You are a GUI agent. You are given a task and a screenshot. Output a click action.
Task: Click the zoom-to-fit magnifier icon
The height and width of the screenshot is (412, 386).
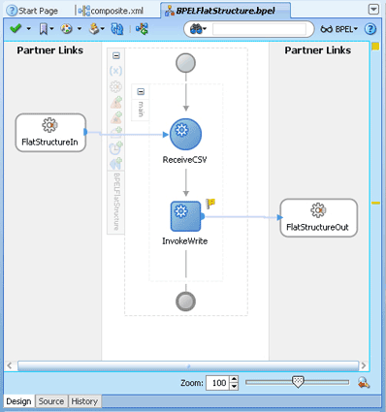pyautogui.click(x=364, y=383)
